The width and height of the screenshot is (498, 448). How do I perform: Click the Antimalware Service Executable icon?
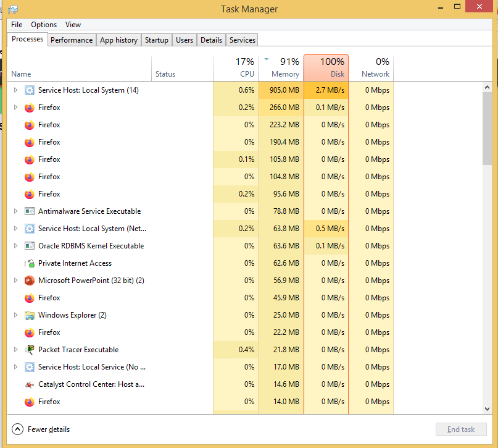[30, 211]
